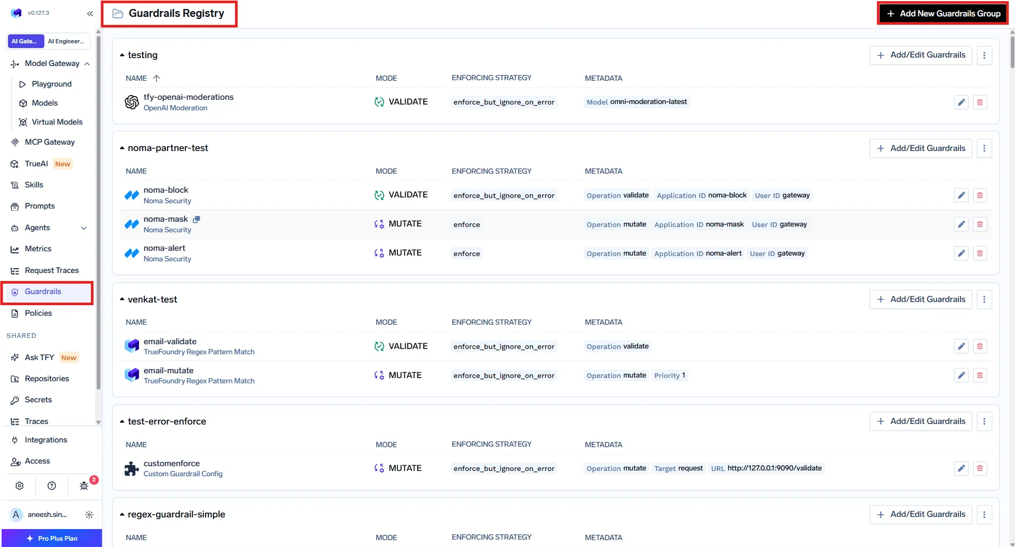Open more options for test-error-enforce group

pyautogui.click(x=984, y=421)
